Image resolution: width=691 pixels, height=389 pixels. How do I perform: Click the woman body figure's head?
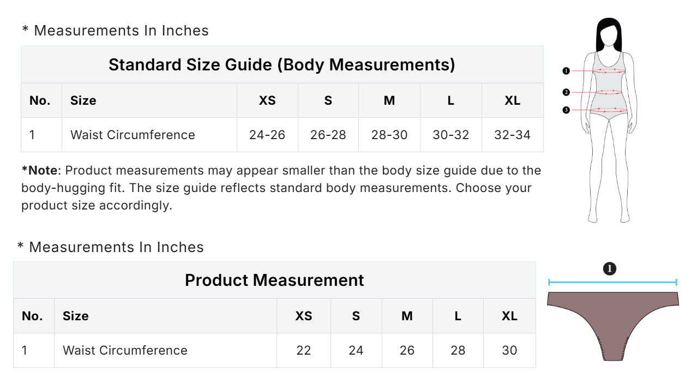coord(608,36)
